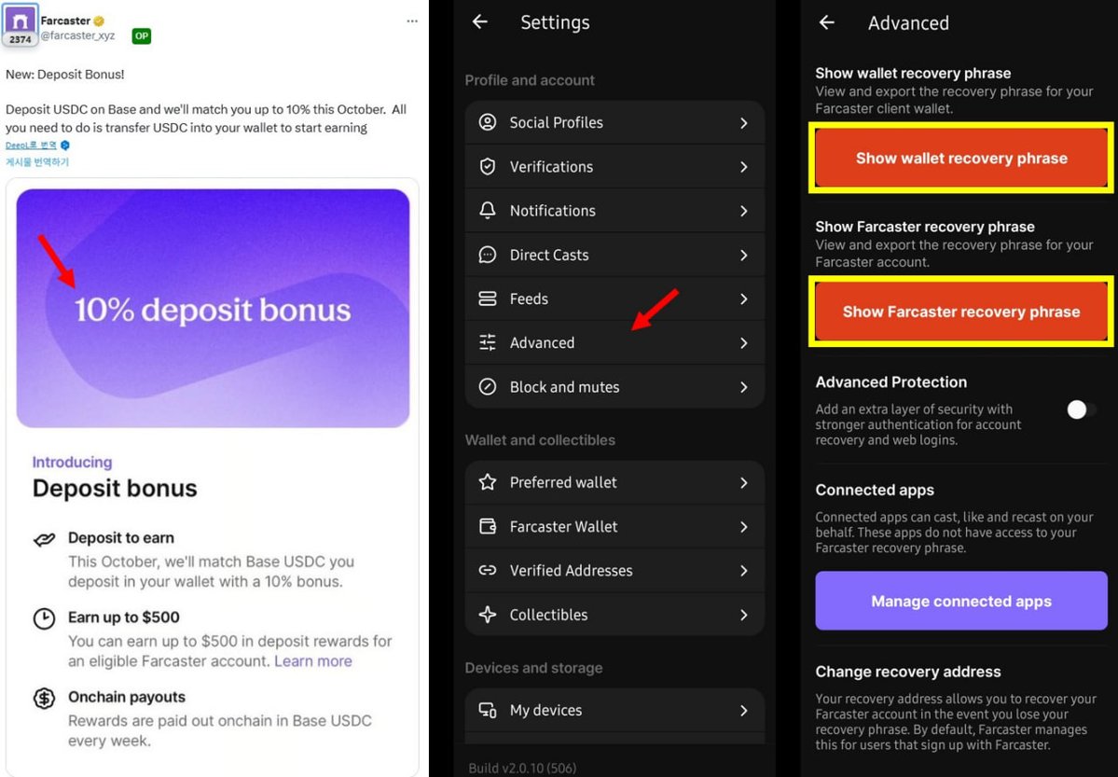Open the 10% deposit bonus banner image
Screen dimensions: 1118x777
click(214, 308)
